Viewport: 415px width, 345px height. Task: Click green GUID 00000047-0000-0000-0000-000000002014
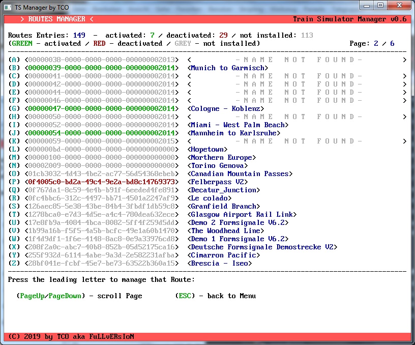[102, 108]
